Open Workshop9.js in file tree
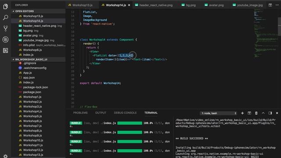This screenshot has height=158, width=281. (x=38, y=136)
